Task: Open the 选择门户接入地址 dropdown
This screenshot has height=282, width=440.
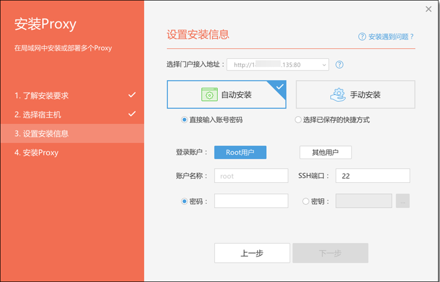Action: pos(277,64)
